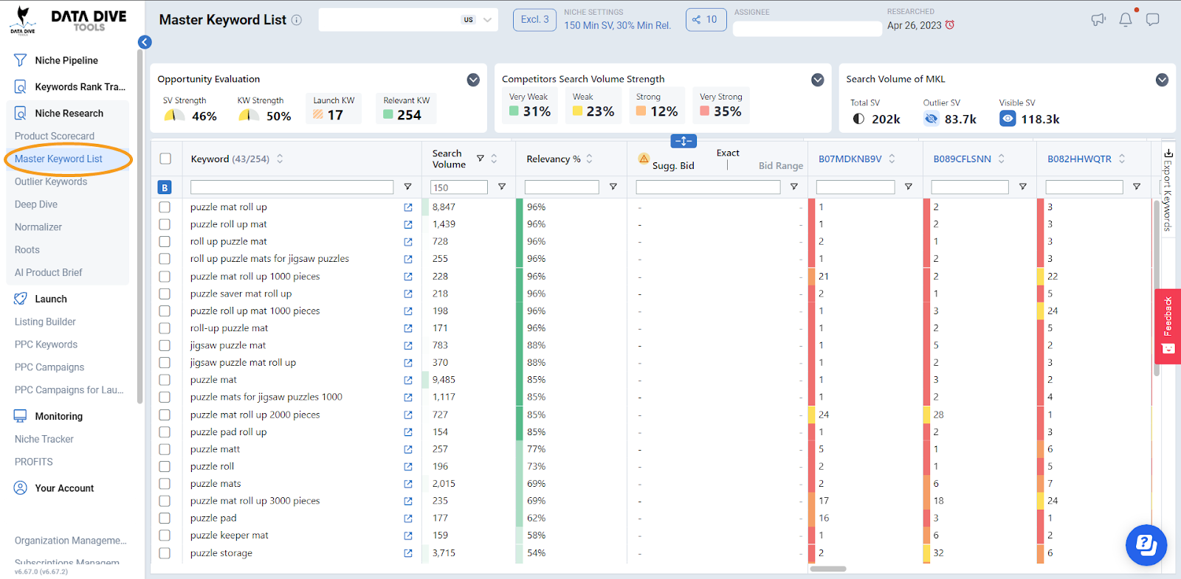The image size is (1181, 579).
Task: Open niche settings 150 Min SV link
Action: click(x=618, y=25)
